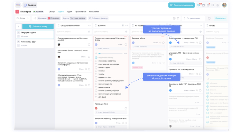The width and height of the screenshot is (242, 132).
Task: Start timer on Преза для Ясно card
Action: pyautogui.click(x=111, y=112)
